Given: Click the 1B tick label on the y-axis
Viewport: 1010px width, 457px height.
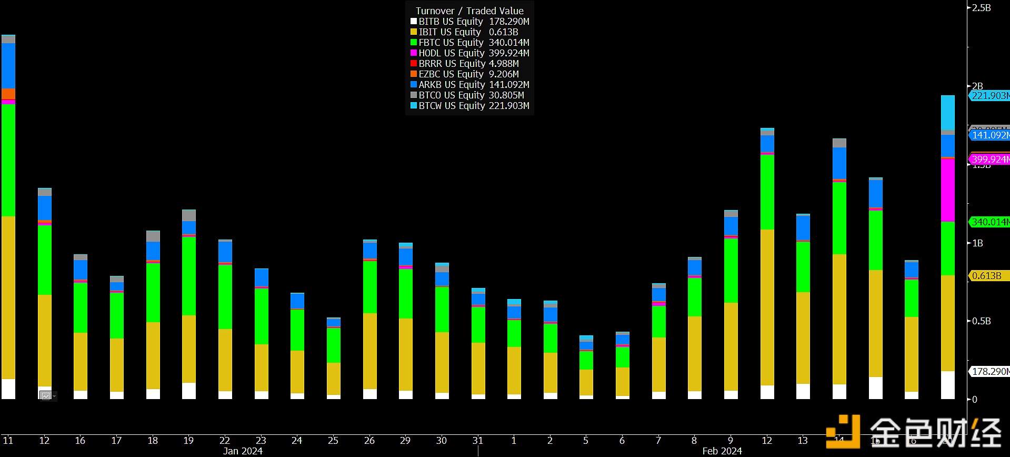Looking at the screenshot, I should [977, 243].
